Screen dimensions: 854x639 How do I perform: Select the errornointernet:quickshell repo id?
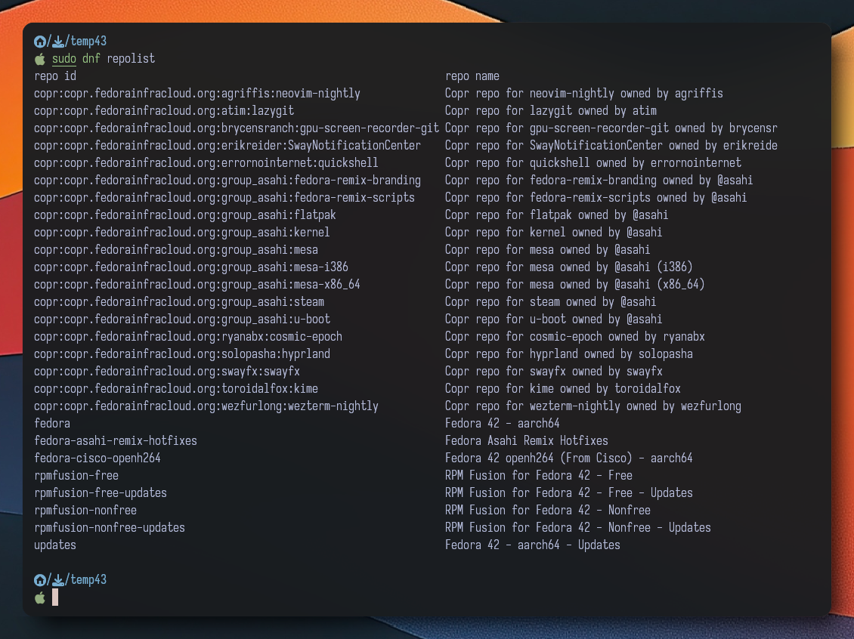click(206, 163)
